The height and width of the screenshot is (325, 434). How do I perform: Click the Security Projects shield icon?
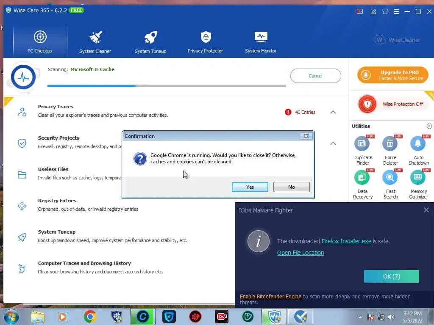(22, 143)
